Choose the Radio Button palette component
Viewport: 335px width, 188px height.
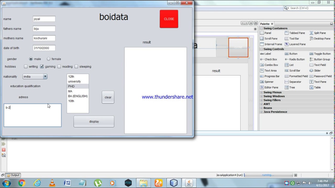click(x=295, y=59)
